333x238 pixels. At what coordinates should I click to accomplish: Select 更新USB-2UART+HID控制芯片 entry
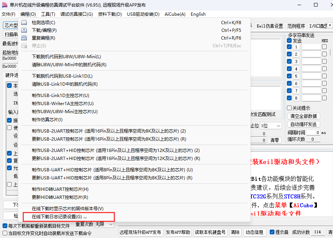coord(134,158)
